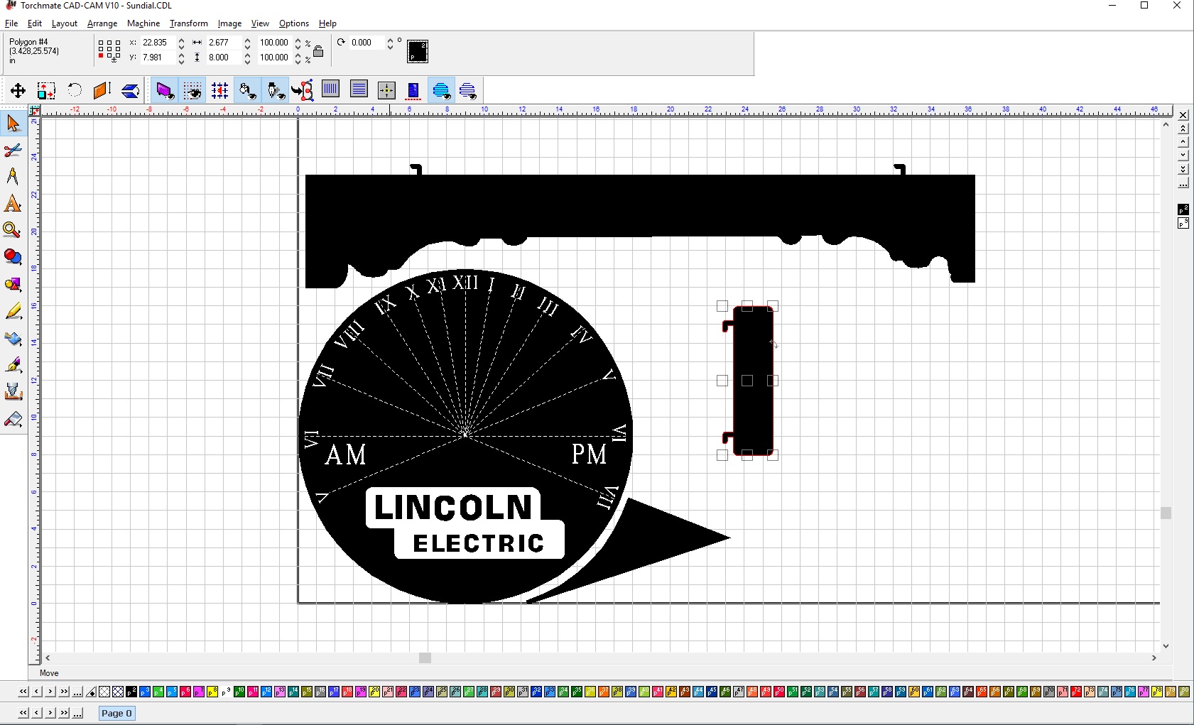Choose the red P6 color swatch
Screen dimensions: 1194x725
pos(185,692)
